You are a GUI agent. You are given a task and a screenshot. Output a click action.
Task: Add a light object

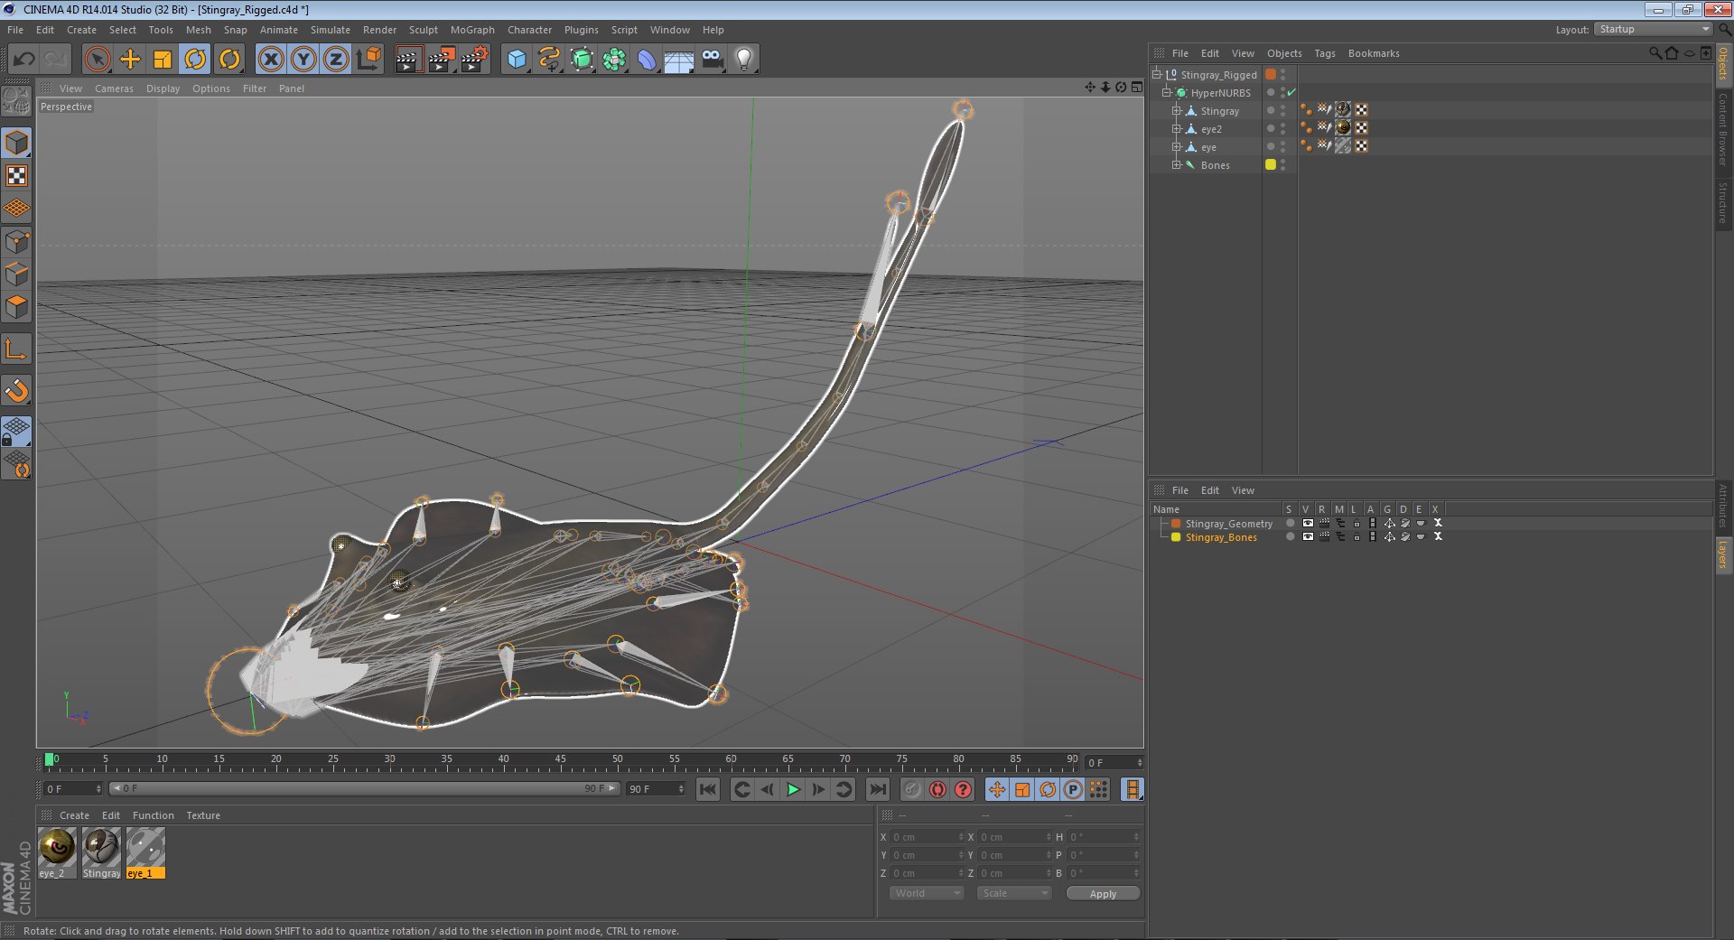pyautogui.click(x=744, y=60)
